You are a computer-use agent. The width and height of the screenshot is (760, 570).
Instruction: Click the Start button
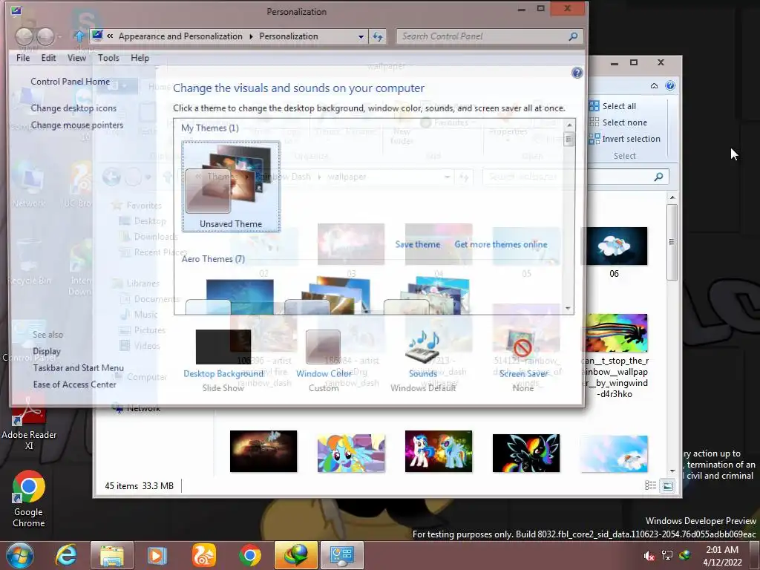point(20,555)
